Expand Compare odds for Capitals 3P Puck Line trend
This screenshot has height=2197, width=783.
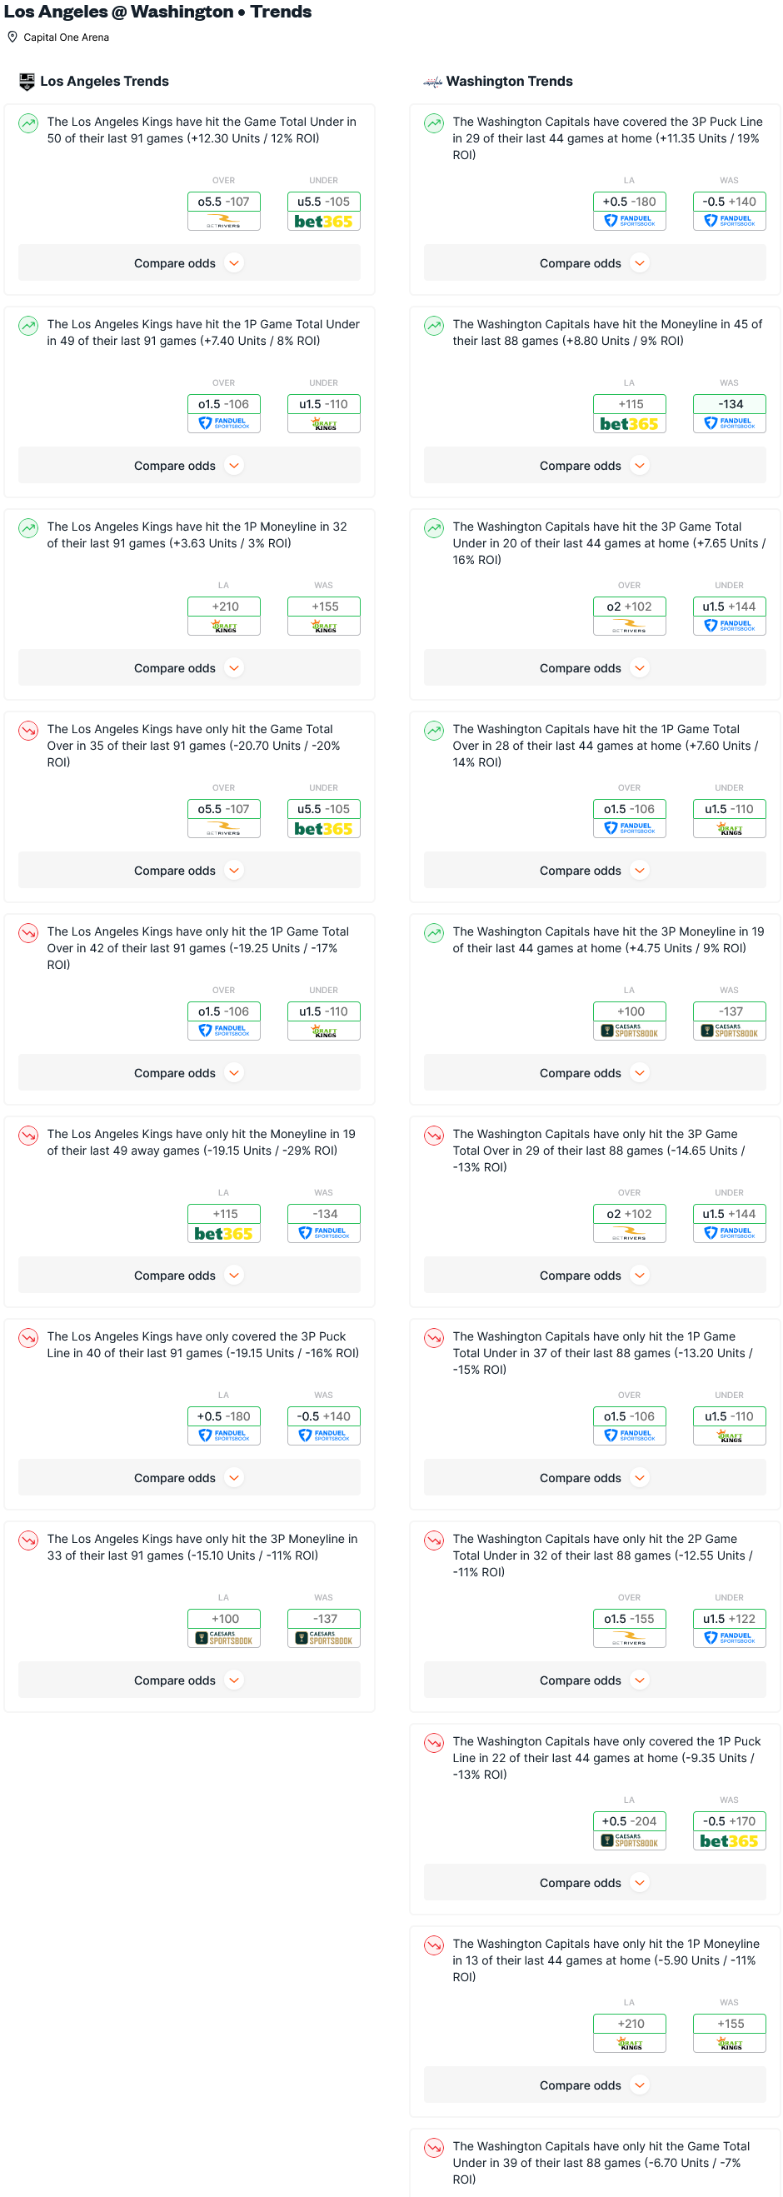(595, 263)
